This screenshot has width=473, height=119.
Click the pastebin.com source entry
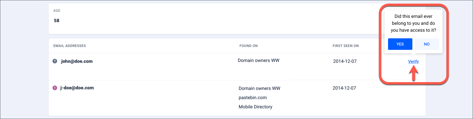point(253,98)
